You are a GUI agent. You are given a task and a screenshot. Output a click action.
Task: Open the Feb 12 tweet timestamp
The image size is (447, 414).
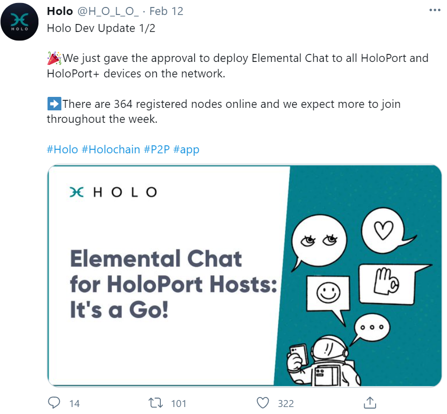coord(166,11)
